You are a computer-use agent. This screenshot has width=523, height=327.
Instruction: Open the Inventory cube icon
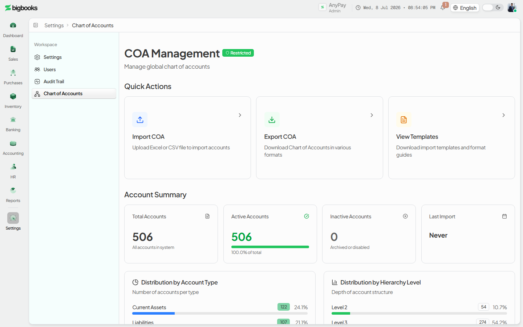point(13,96)
